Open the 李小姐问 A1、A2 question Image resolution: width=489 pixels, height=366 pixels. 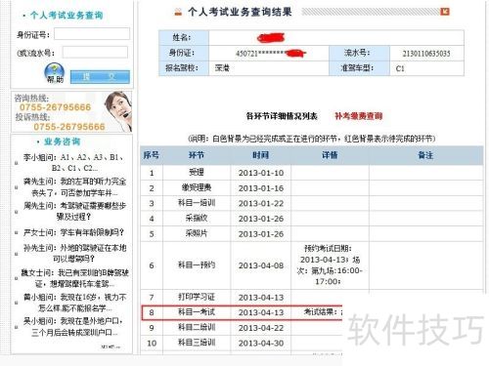pos(74,163)
